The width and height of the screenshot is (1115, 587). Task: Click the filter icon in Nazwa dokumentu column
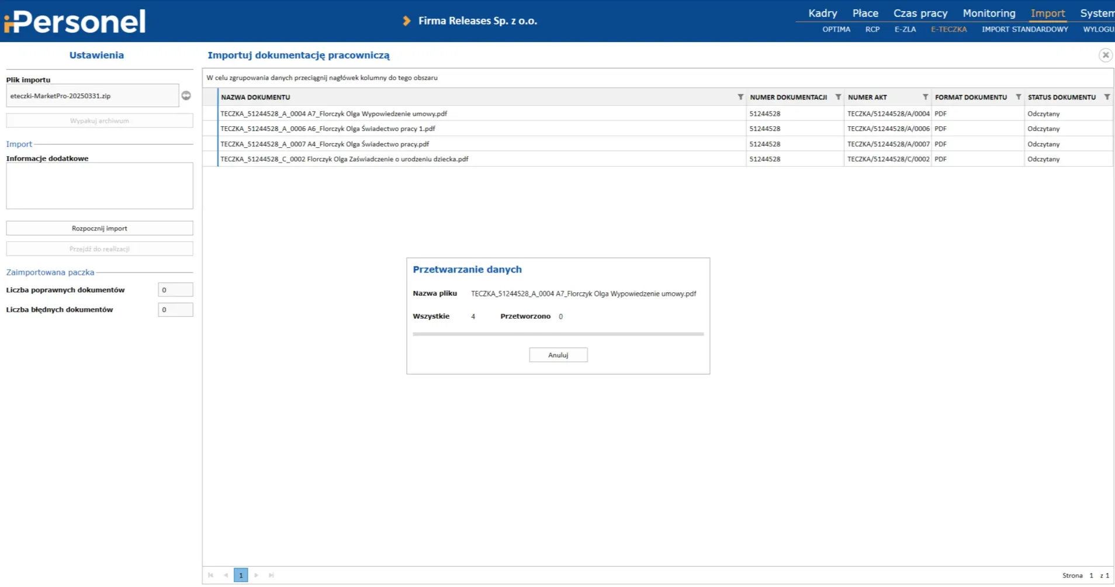tap(740, 97)
